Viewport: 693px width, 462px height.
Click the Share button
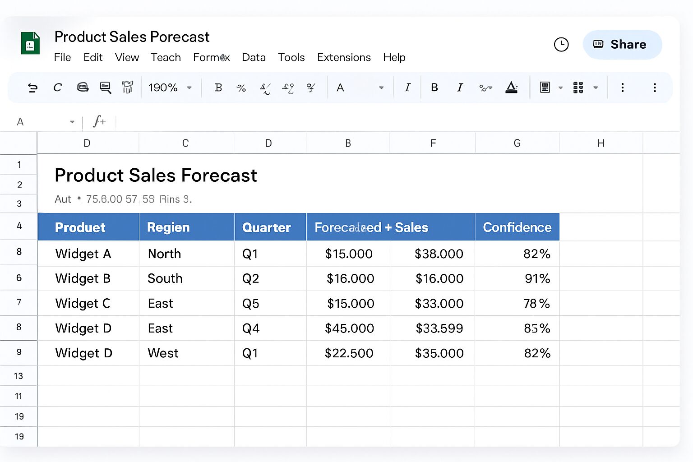pyautogui.click(x=622, y=44)
